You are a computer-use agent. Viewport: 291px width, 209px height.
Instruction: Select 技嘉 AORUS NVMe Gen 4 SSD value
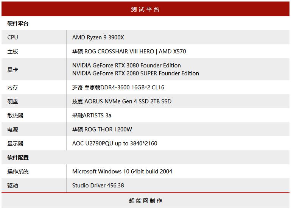point(122,101)
